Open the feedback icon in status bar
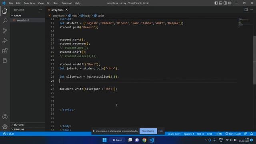256x144 pixels. click(245, 134)
